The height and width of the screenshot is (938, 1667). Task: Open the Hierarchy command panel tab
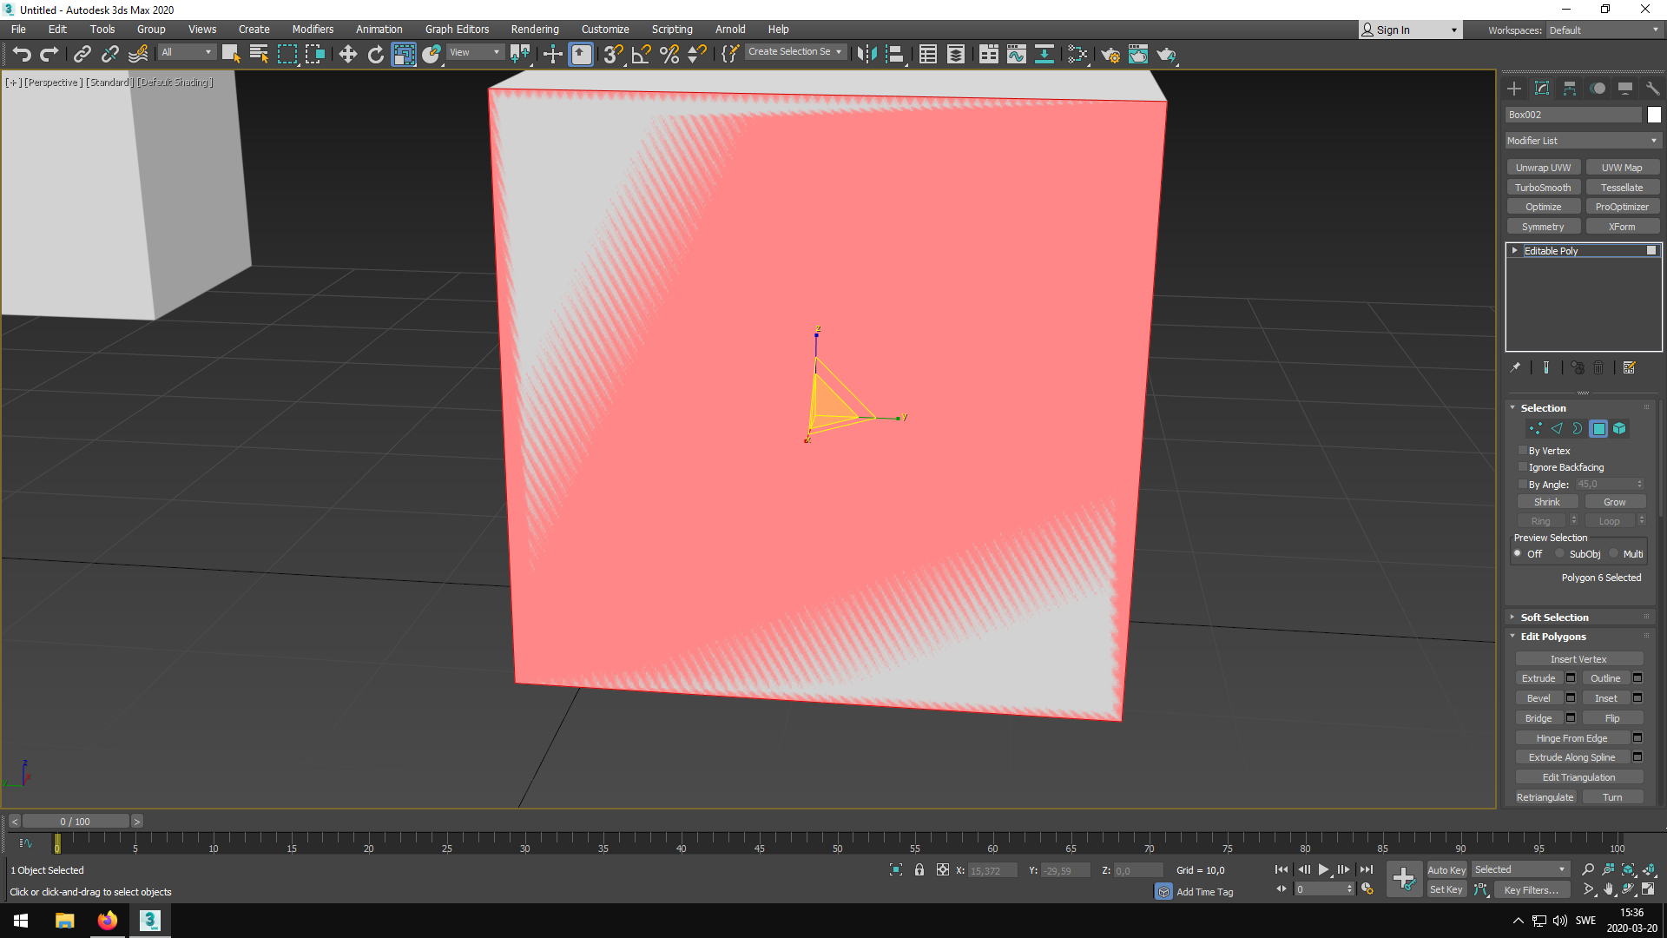[1570, 89]
